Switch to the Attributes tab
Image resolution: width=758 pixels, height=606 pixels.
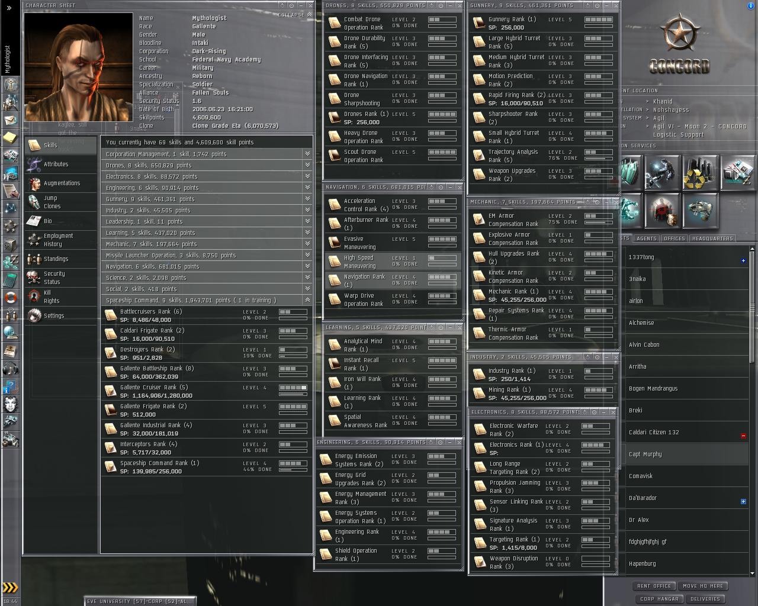[x=60, y=165]
